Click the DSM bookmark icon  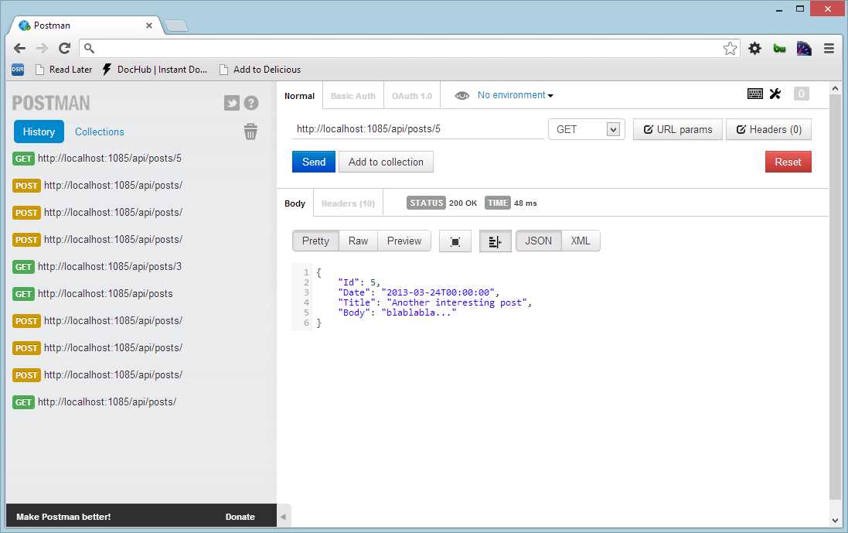pos(18,70)
